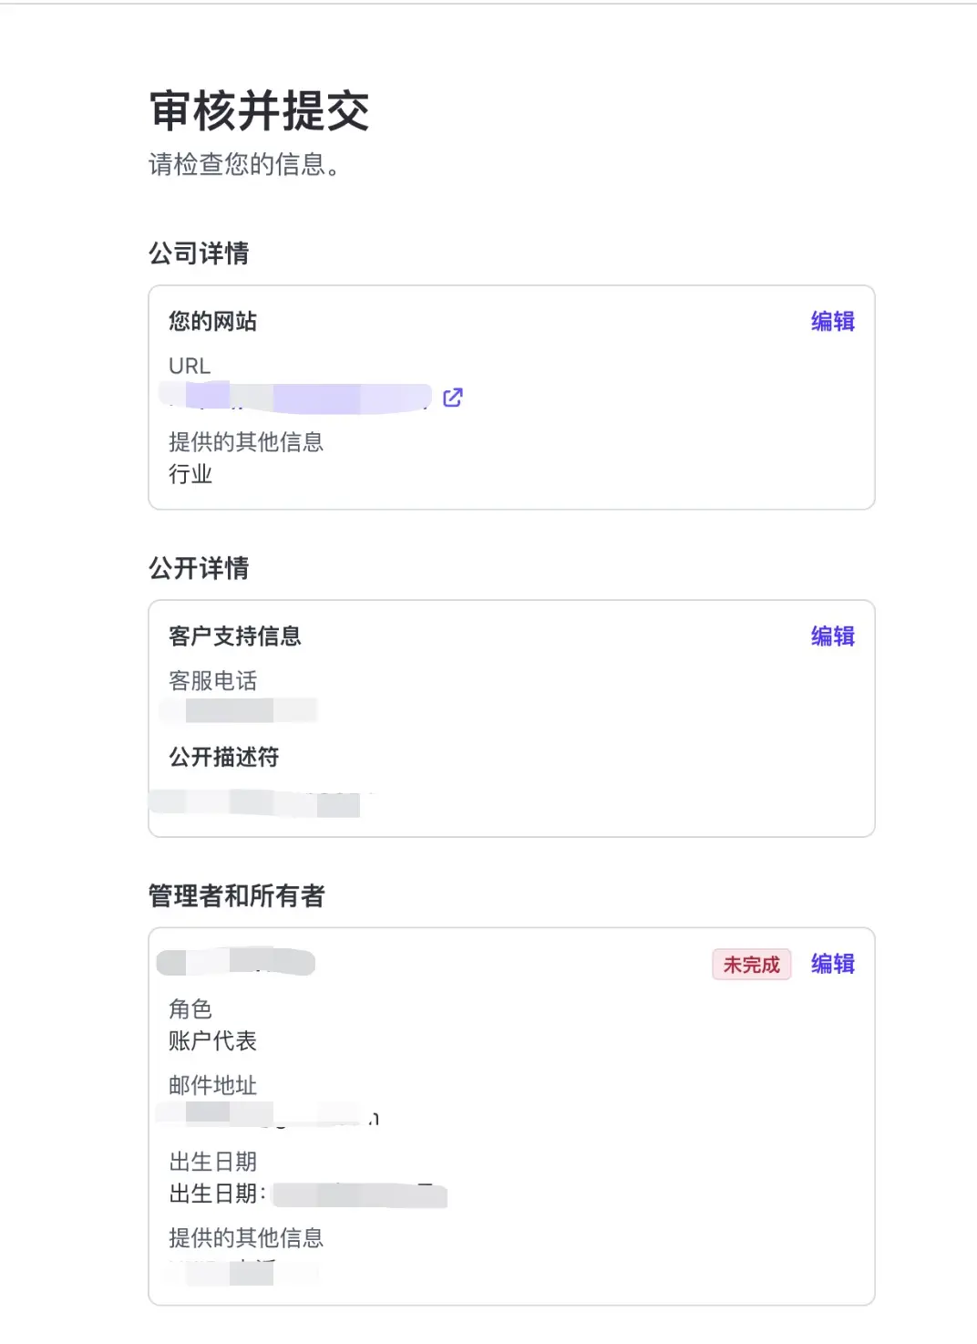Click the 行业 label in website card
The height and width of the screenshot is (1344, 977).
pos(190,474)
